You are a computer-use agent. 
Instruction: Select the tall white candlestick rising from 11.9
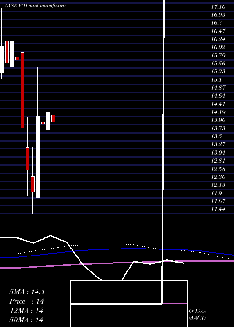tap(38, 157)
